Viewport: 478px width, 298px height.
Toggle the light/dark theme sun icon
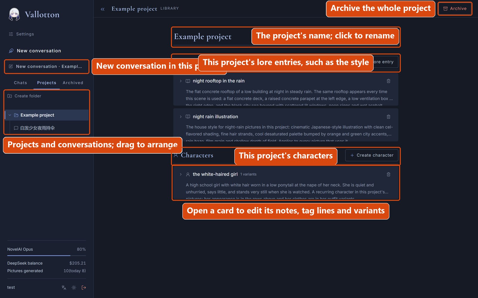74,288
